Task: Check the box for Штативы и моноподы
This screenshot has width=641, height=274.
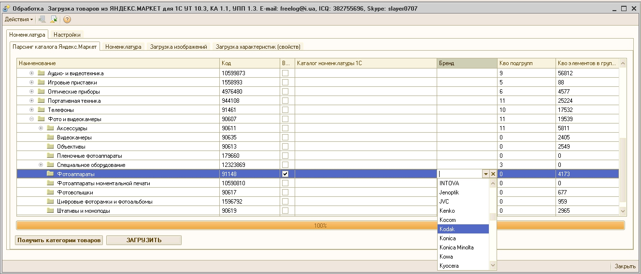Action: [x=285, y=211]
